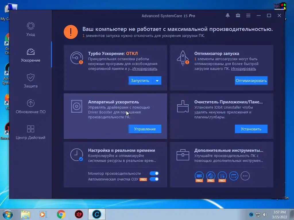Click the Оптимизировать button

251,80
